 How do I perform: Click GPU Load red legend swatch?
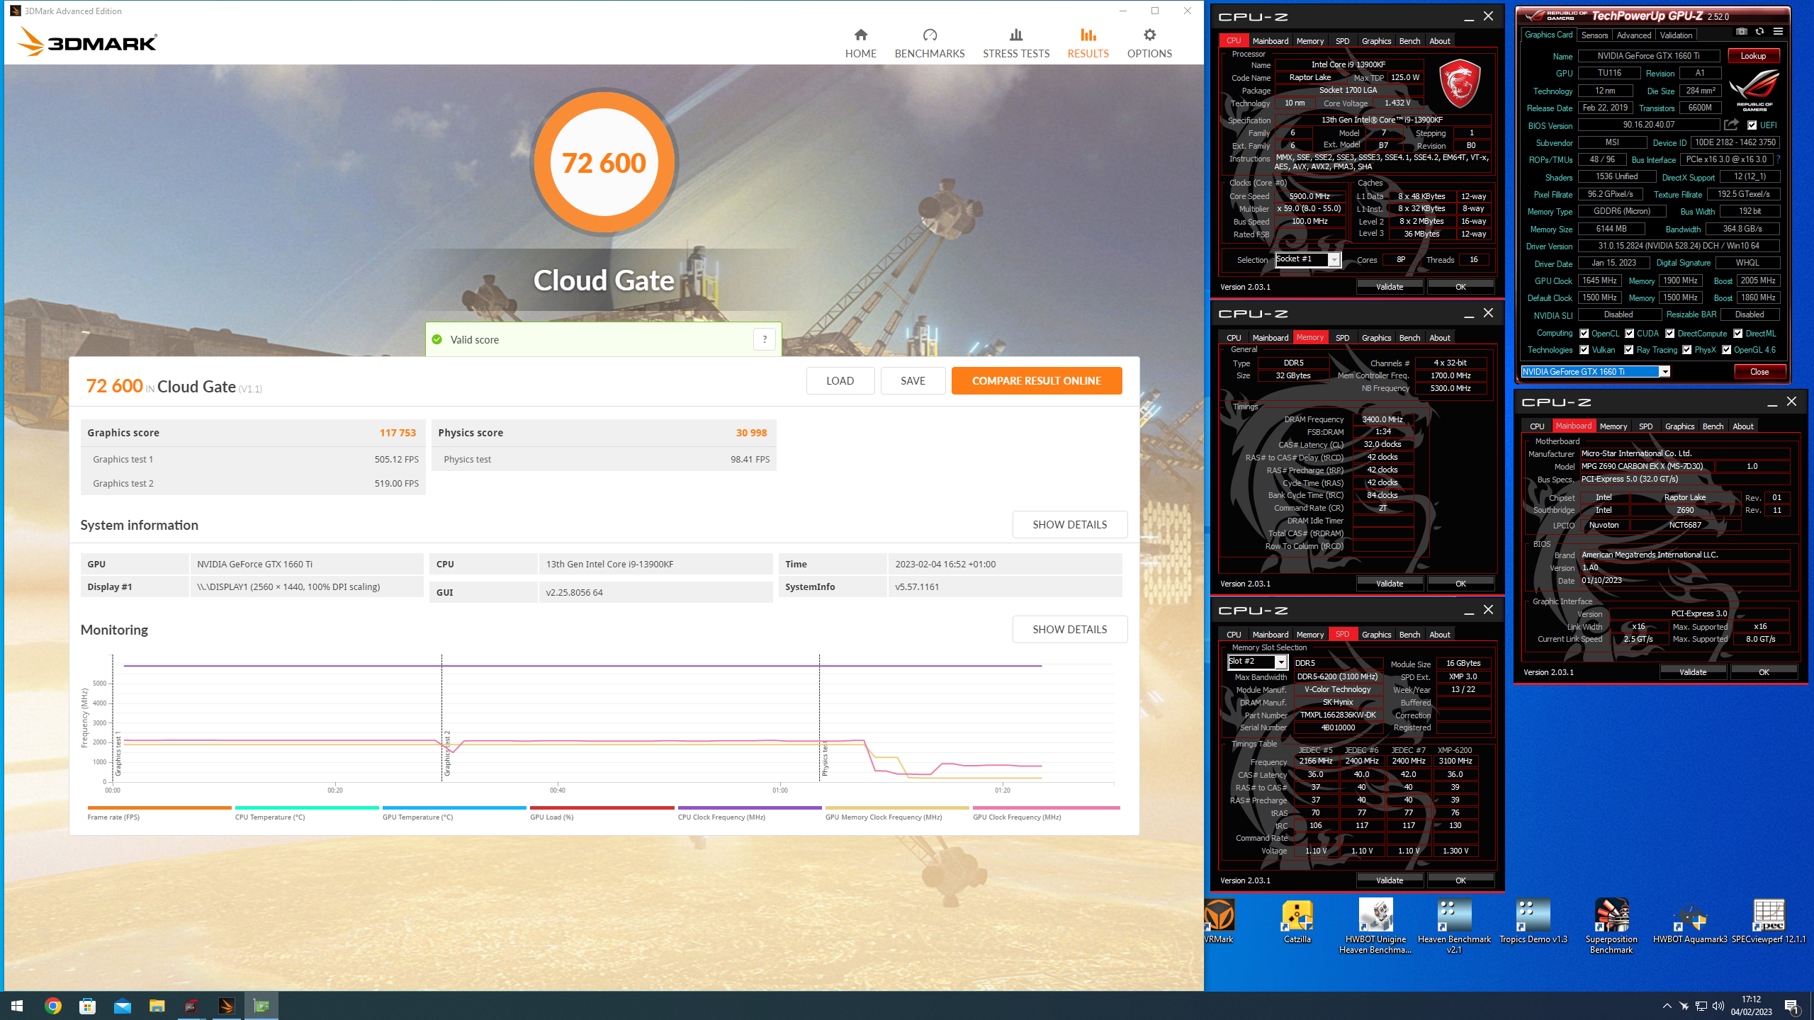click(602, 807)
